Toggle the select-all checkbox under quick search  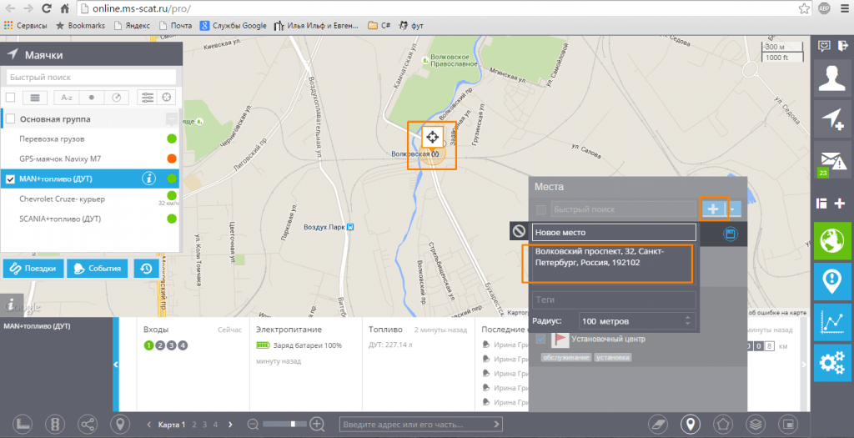pyautogui.click(x=10, y=98)
